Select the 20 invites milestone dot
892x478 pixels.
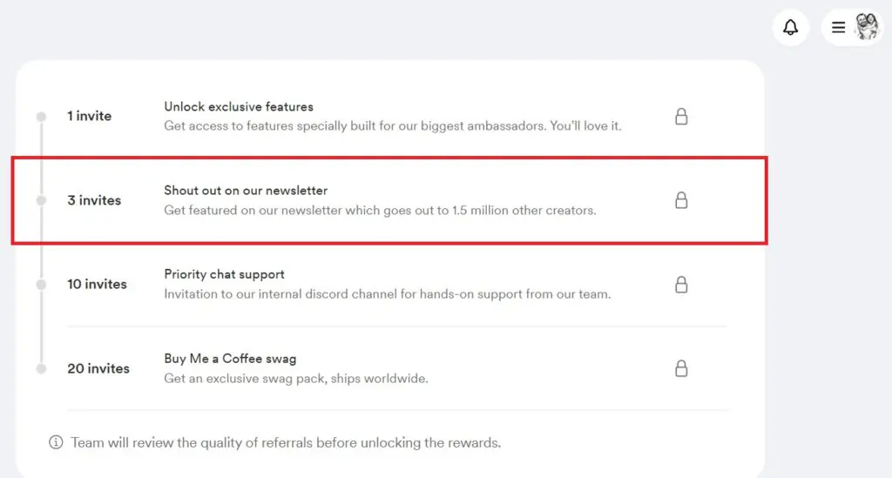pos(41,368)
